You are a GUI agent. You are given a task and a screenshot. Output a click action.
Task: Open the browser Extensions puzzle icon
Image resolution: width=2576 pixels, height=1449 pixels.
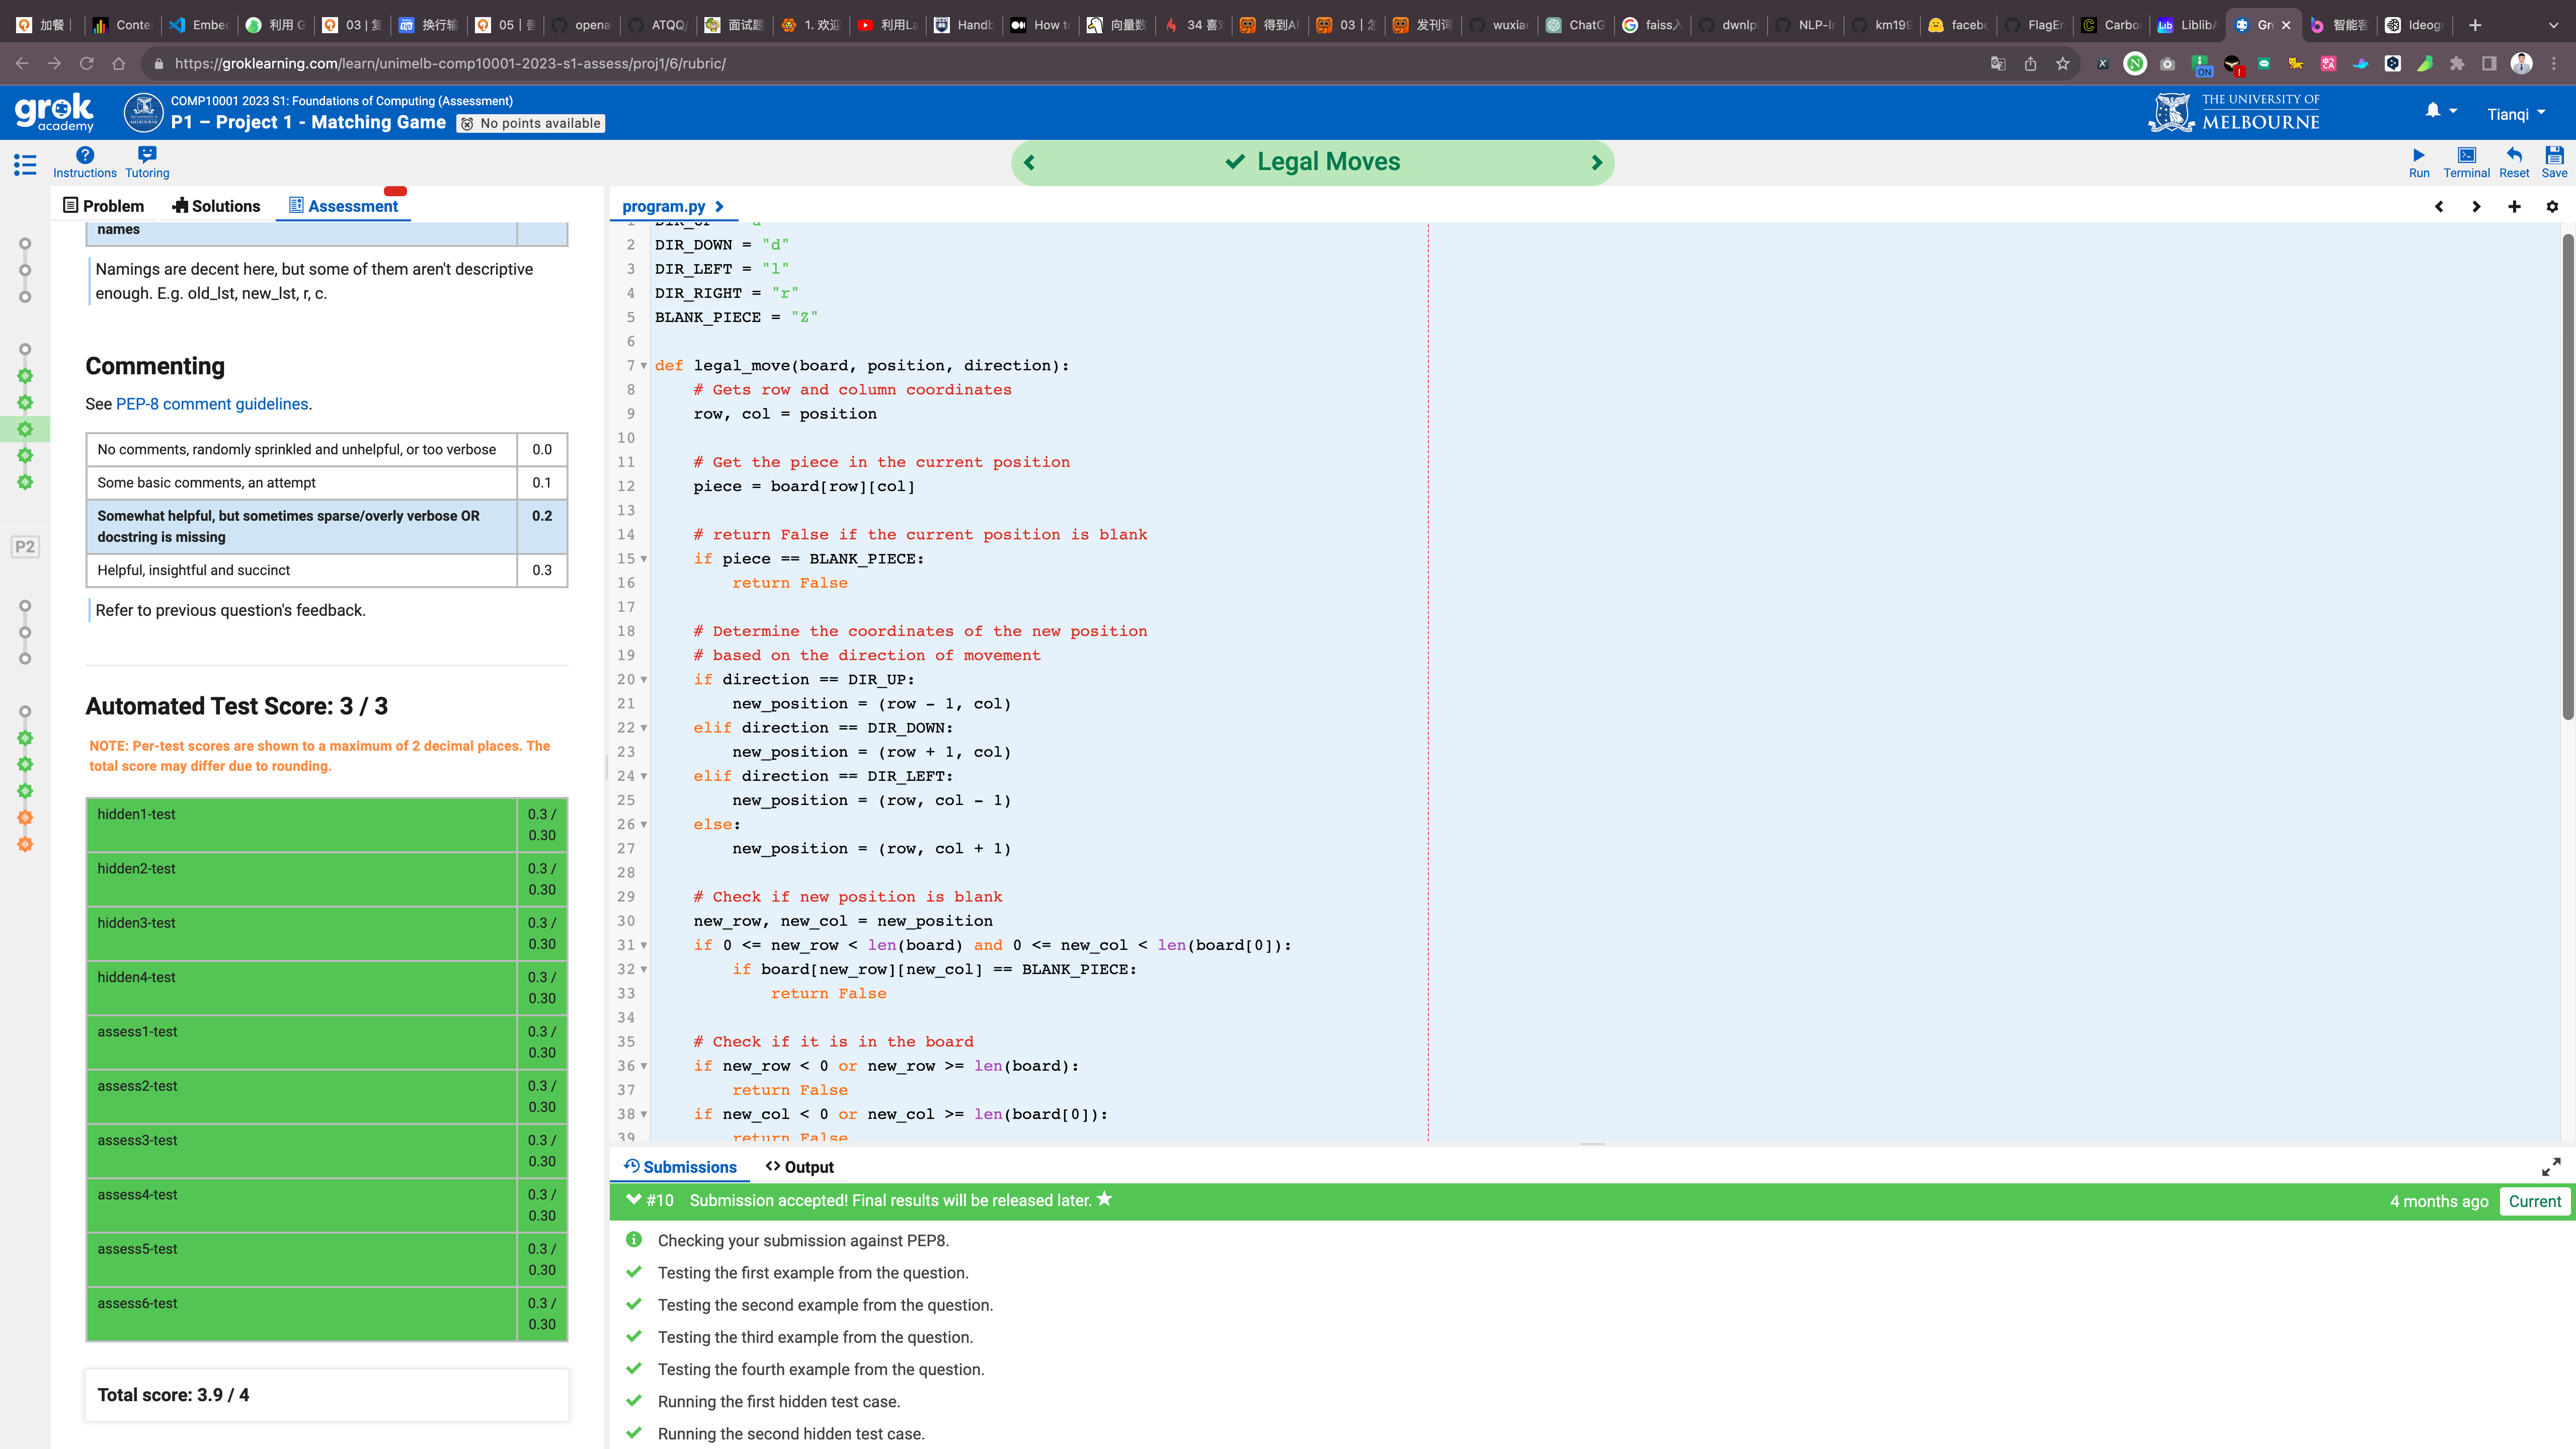click(2457, 64)
